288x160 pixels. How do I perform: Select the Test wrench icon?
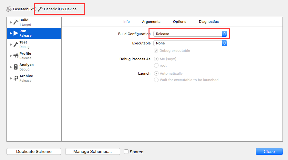[16, 44]
